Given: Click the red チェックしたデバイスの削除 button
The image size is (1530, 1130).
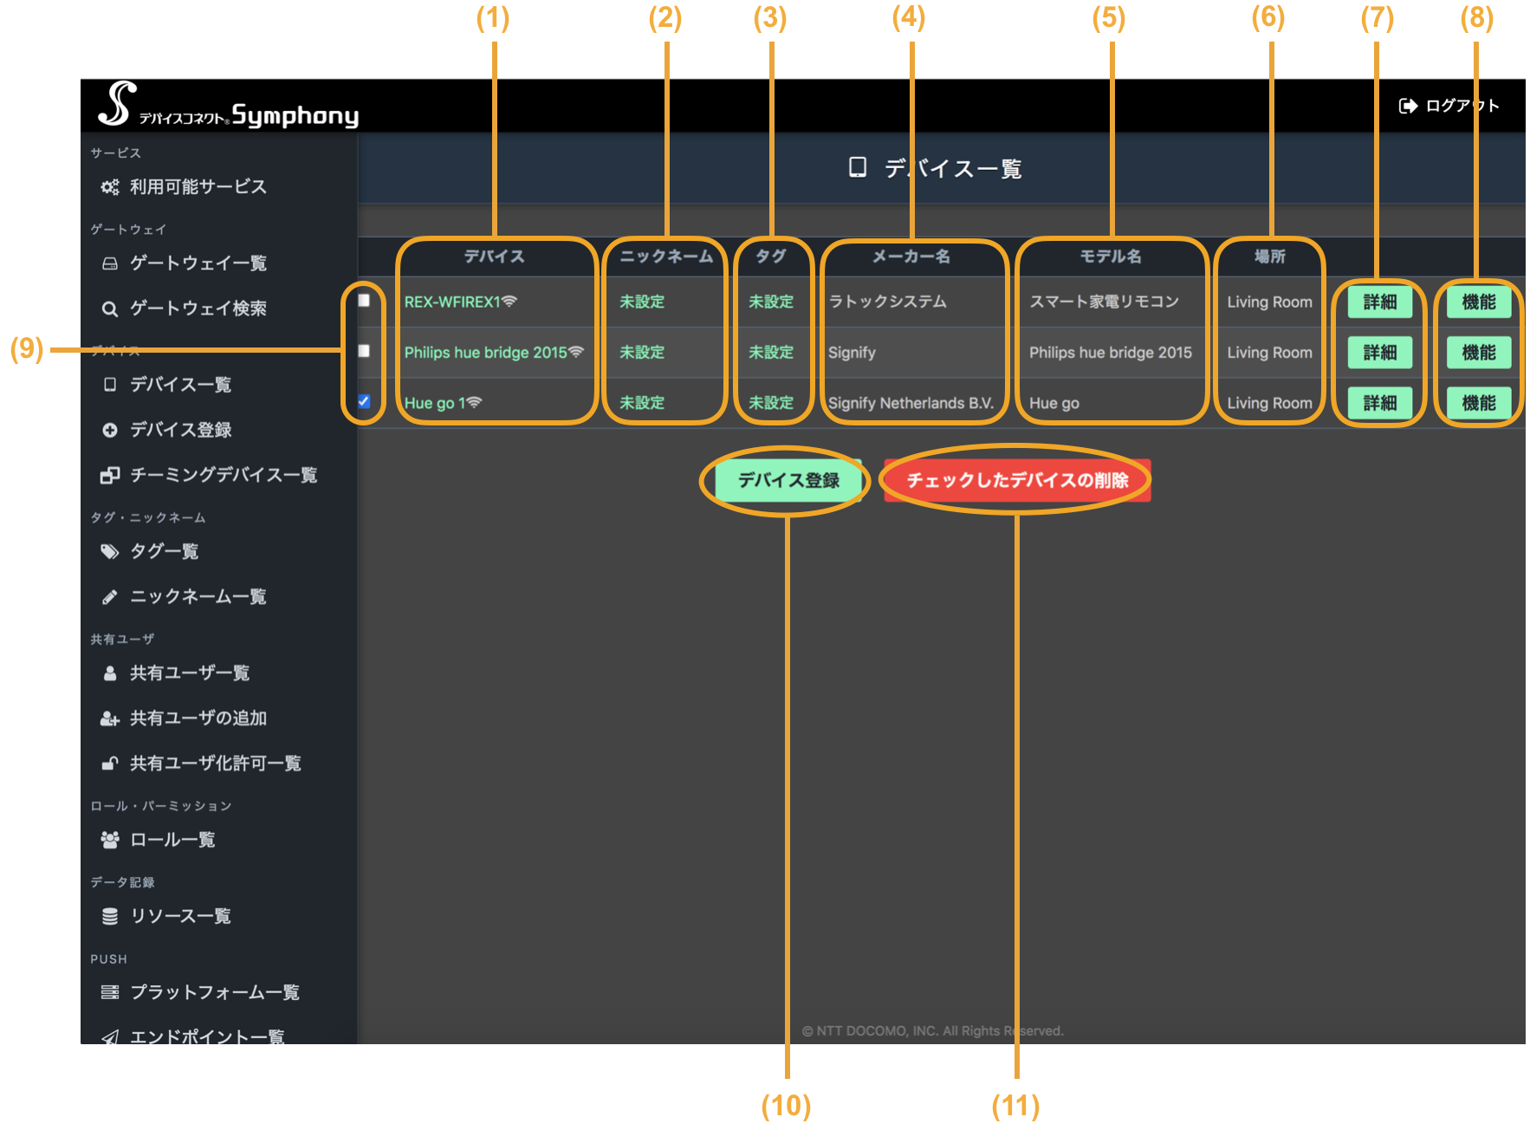Looking at the screenshot, I should pos(1017,480).
